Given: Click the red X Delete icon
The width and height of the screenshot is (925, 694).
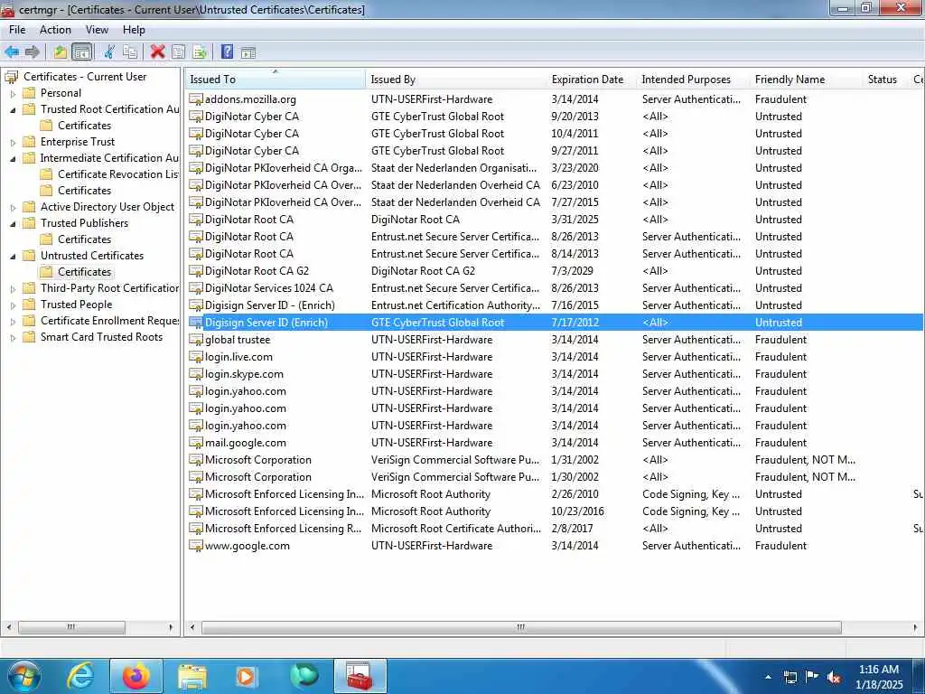Looking at the screenshot, I should pyautogui.click(x=157, y=52).
